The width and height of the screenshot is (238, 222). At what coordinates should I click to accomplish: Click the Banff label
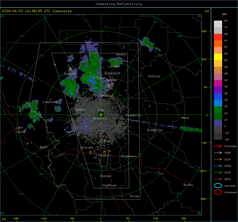pos(44,147)
